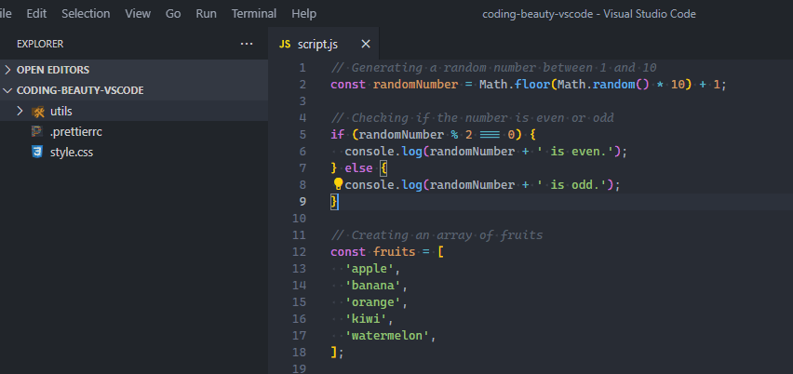Open the Edit menu
Screen dimensions: 793x374
(x=36, y=14)
